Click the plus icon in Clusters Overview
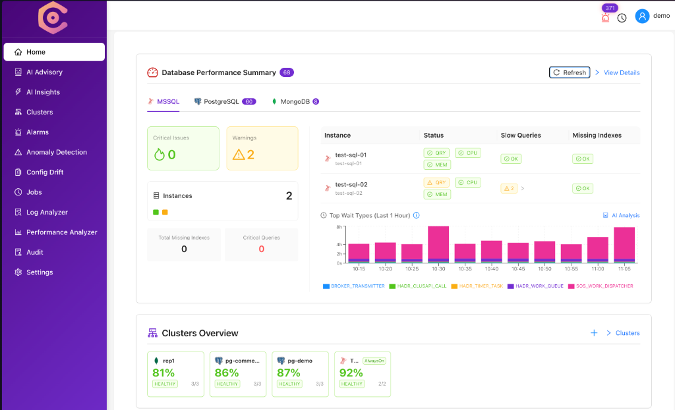 coord(594,333)
